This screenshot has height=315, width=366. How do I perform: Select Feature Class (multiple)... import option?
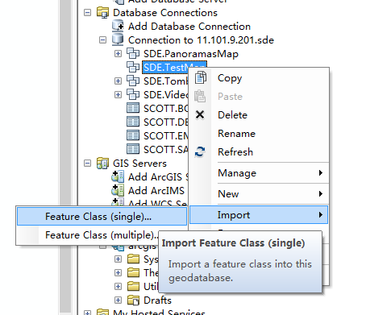pos(102,235)
